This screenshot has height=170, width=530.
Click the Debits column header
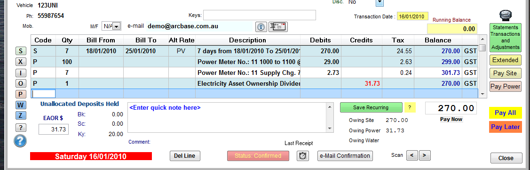pos(320,40)
